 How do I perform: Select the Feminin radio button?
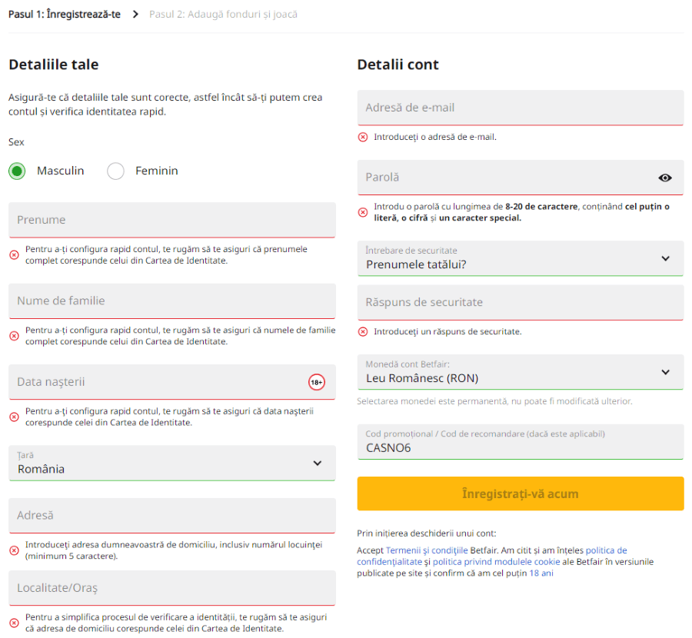click(x=115, y=171)
